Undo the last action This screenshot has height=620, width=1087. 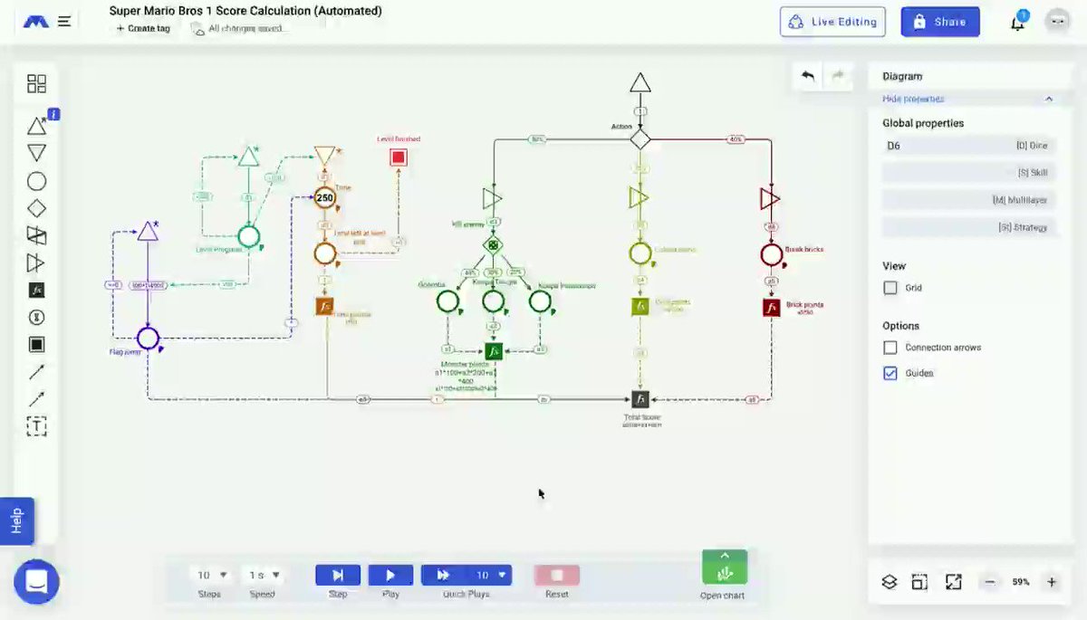pos(808,77)
